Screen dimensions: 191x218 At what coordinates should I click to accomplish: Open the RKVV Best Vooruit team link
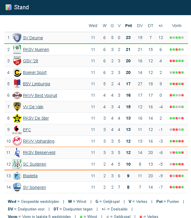(40, 95)
